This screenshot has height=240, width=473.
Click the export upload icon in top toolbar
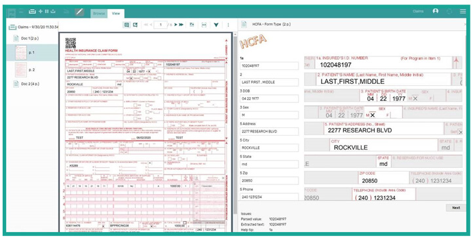[x=53, y=11]
